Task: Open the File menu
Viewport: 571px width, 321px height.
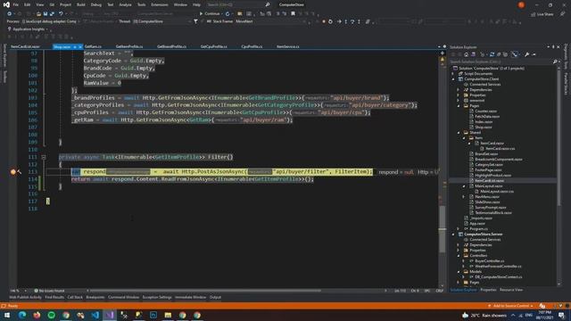Action: click(16, 4)
